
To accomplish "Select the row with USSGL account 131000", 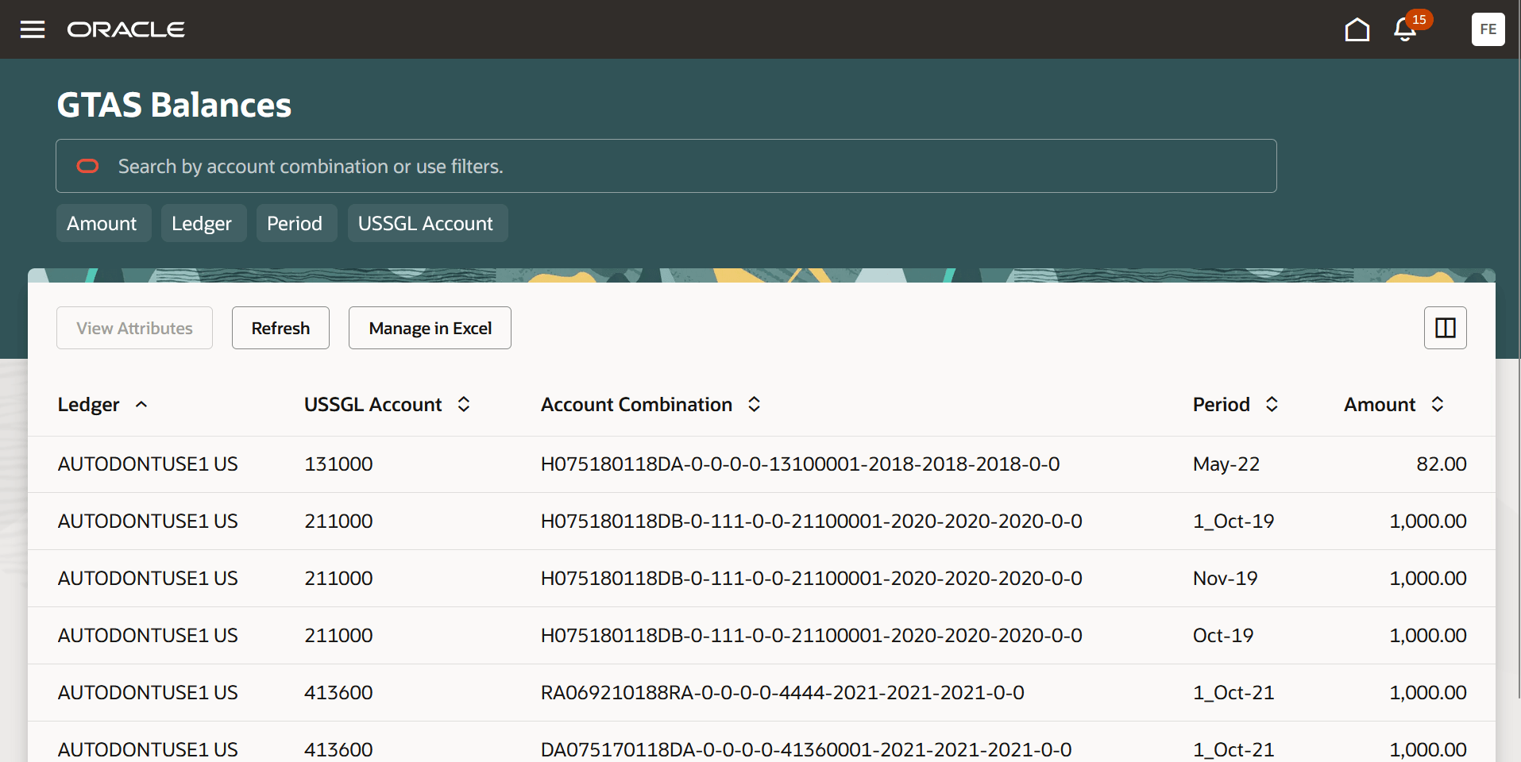I will (762, 464).
